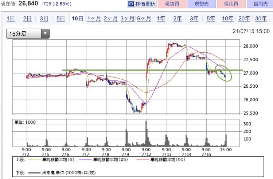Show the 30年 chart

coord(261,19)
